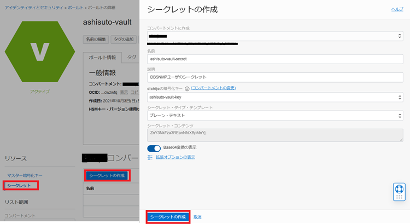The height and width of the screenshot is (224, 410).
Task: Click the green hexagon vault icon
Action: coord(39,50)
